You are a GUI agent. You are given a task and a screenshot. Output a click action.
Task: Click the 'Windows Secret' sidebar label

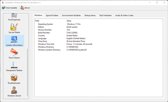(14, 96)
